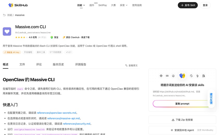Image resolution: width=219 pixels, height=135 pixels.
Task: Click the @clawhub_oscraters/massive handle under title
Action: click(x=33, y=32)
